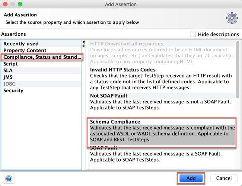The height and width of the screenshot is (186, 242).
Task: Enable the Hide descriptions checkbox
Action: (x=193, y=34)
